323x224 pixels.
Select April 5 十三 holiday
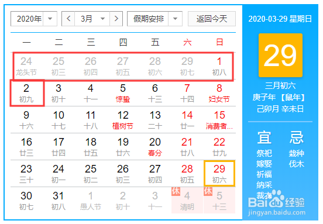tap(219, 201)
